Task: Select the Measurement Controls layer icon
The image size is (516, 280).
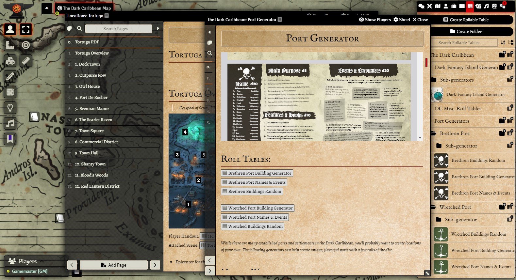Action: click(10, 45)
